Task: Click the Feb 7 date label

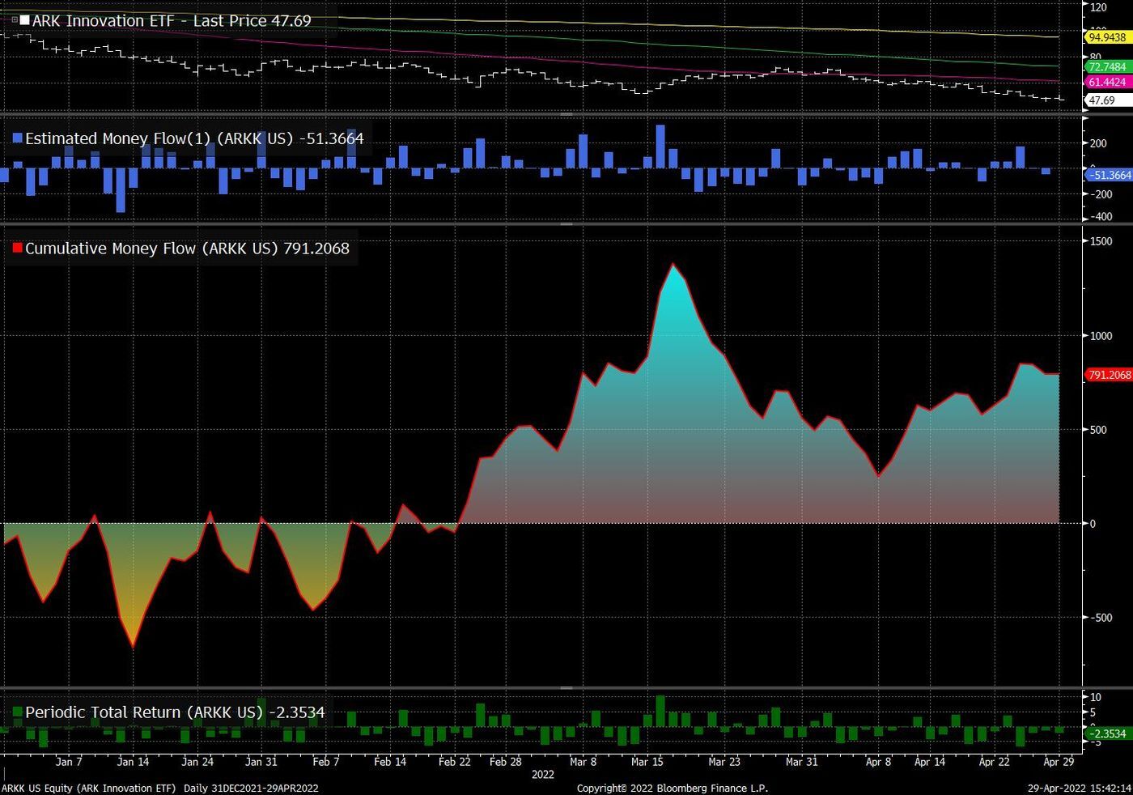Action: tap(325, 762)
